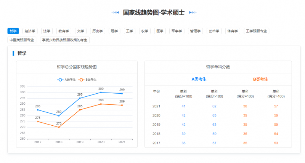Screen dimensions: 305x163
Task: Switch to the 经济学 tab
Action: pyautogui.click(x=30, y=31)
